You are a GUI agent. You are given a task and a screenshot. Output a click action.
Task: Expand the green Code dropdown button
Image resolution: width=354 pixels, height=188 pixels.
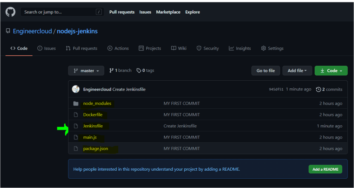click(x=331, y=71)
